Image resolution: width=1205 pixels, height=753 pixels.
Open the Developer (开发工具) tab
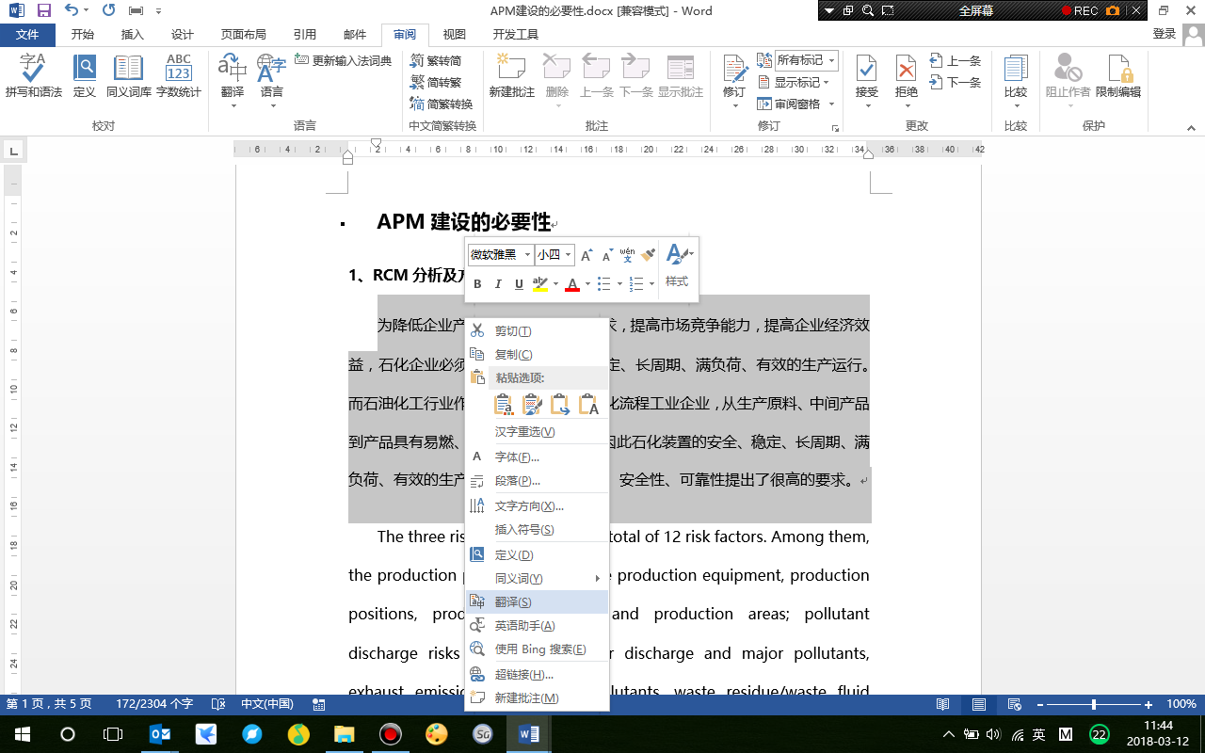(516, 35)
